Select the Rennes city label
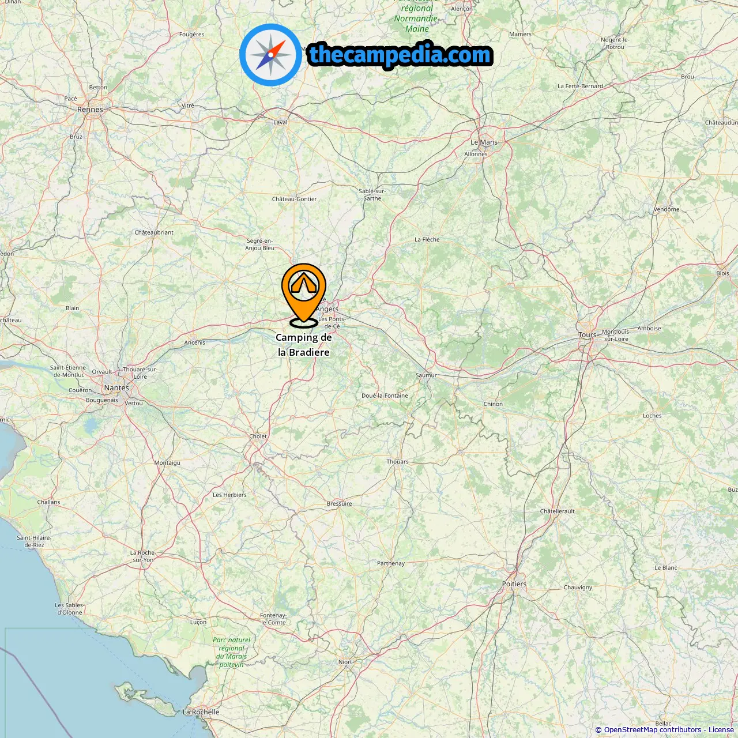 pos(90,110)
